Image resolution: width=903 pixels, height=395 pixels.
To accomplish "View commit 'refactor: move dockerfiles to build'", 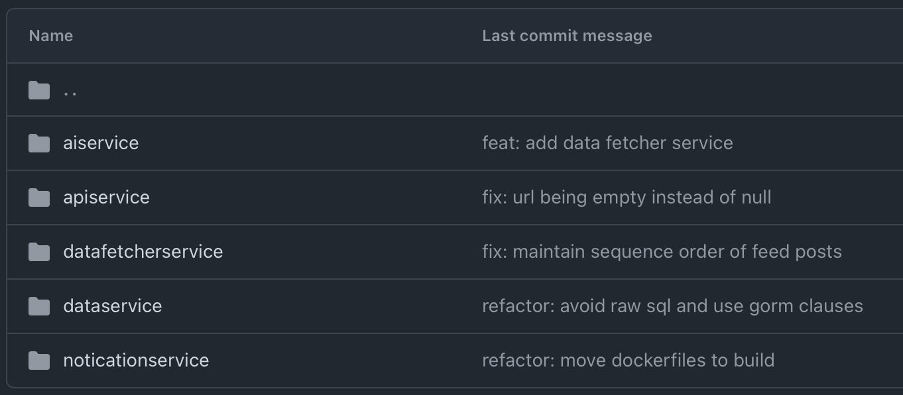I will pos(628,361).
